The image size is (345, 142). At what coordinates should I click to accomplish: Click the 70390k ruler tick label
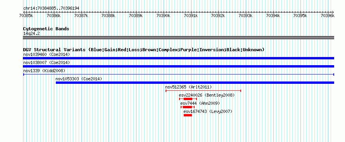tap(163, 16)
